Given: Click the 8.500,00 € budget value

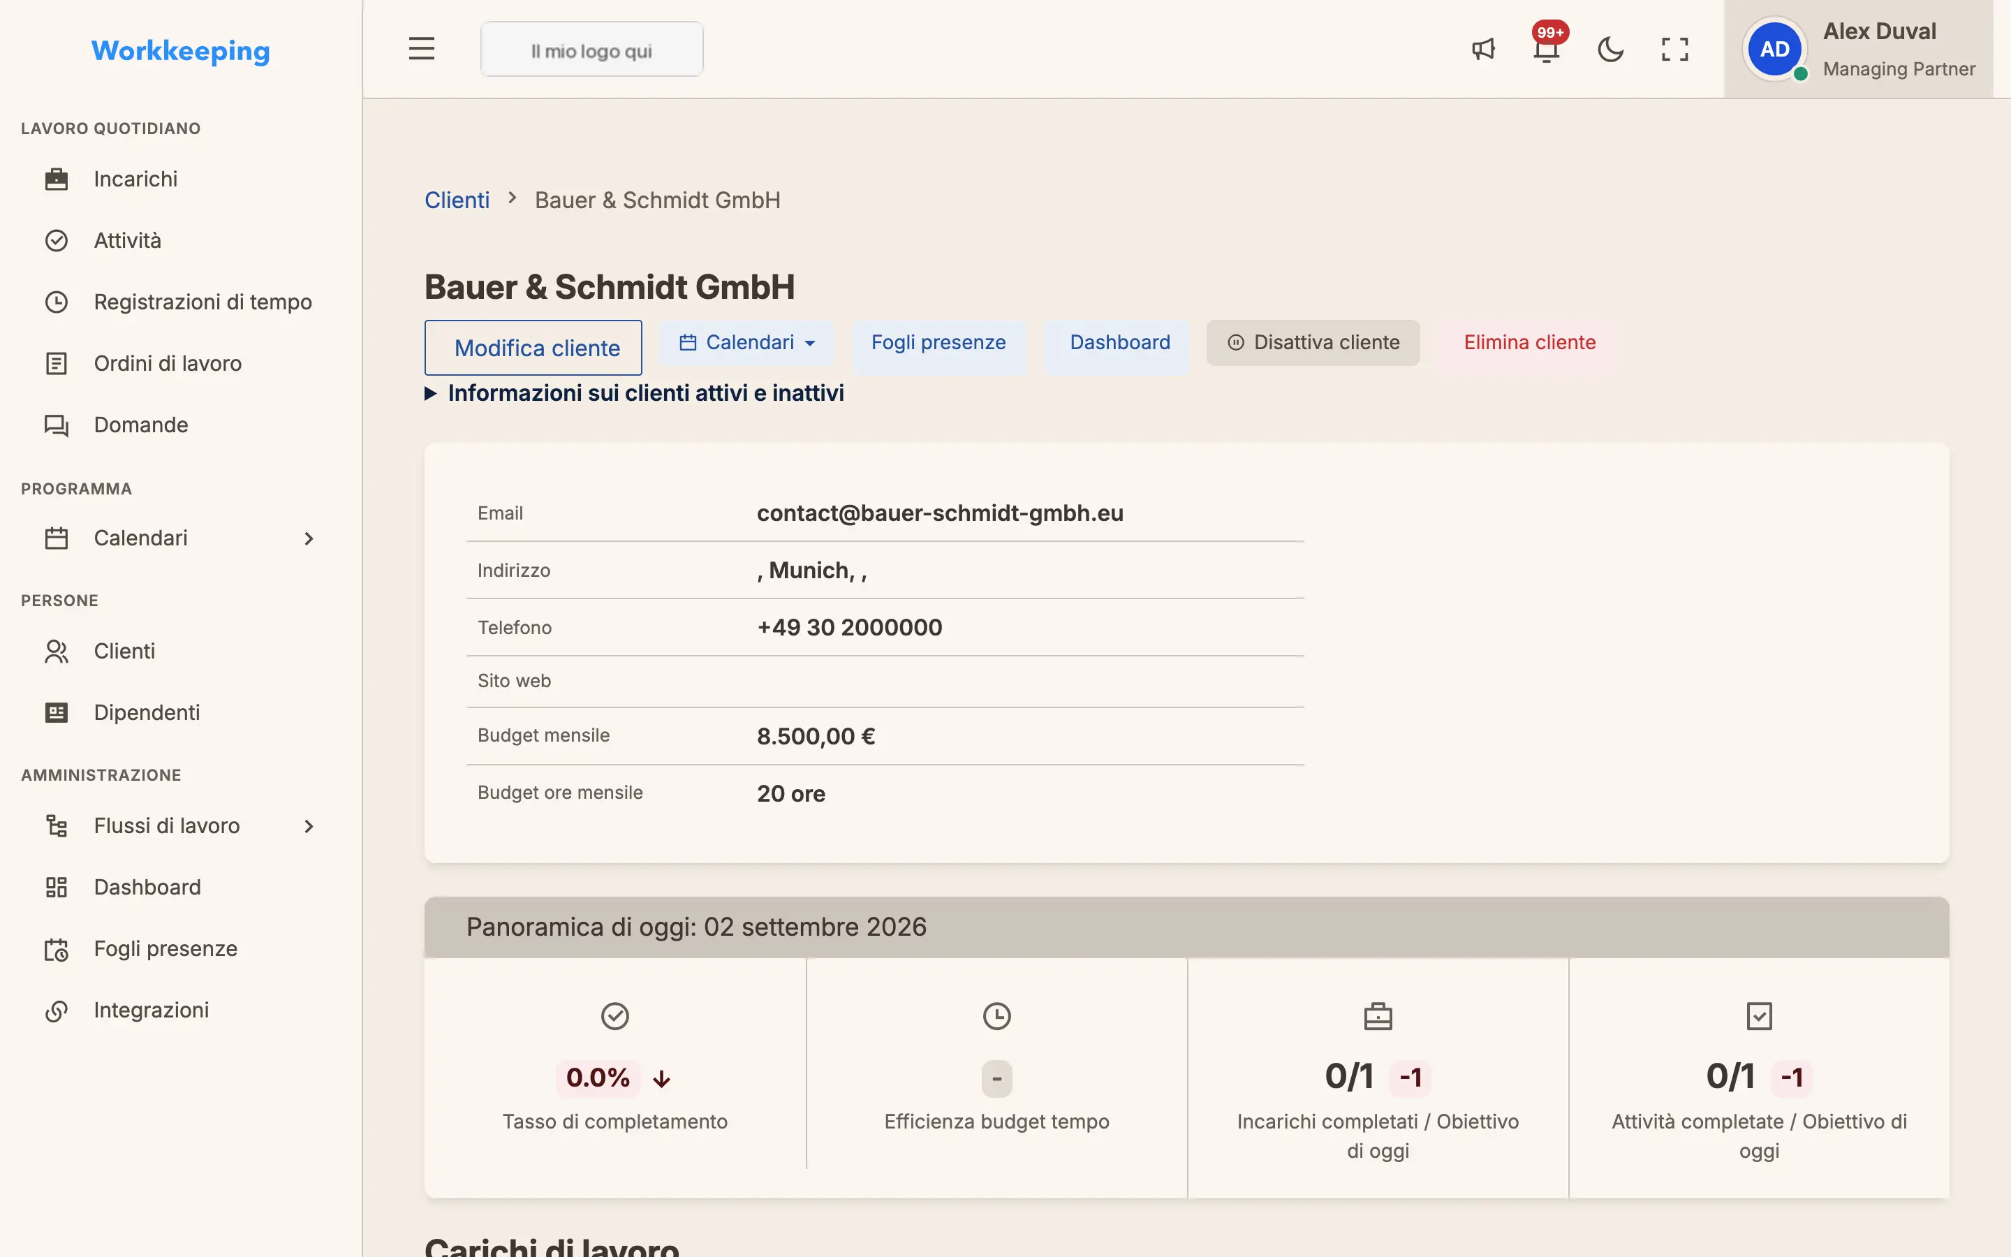Looking at the screenshot, I should 816,737.
